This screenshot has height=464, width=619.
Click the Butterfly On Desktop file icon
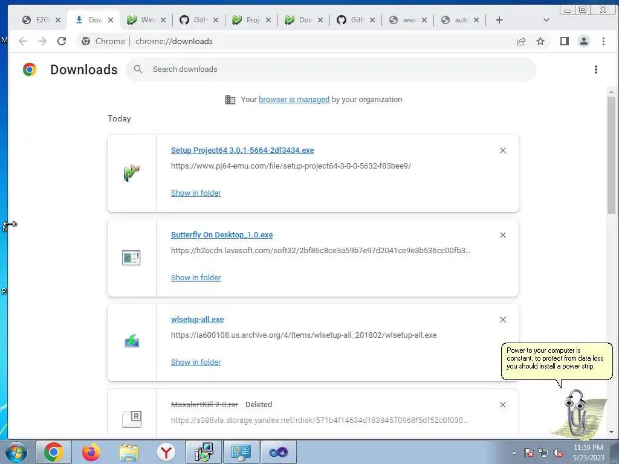[x=131, y=258]
